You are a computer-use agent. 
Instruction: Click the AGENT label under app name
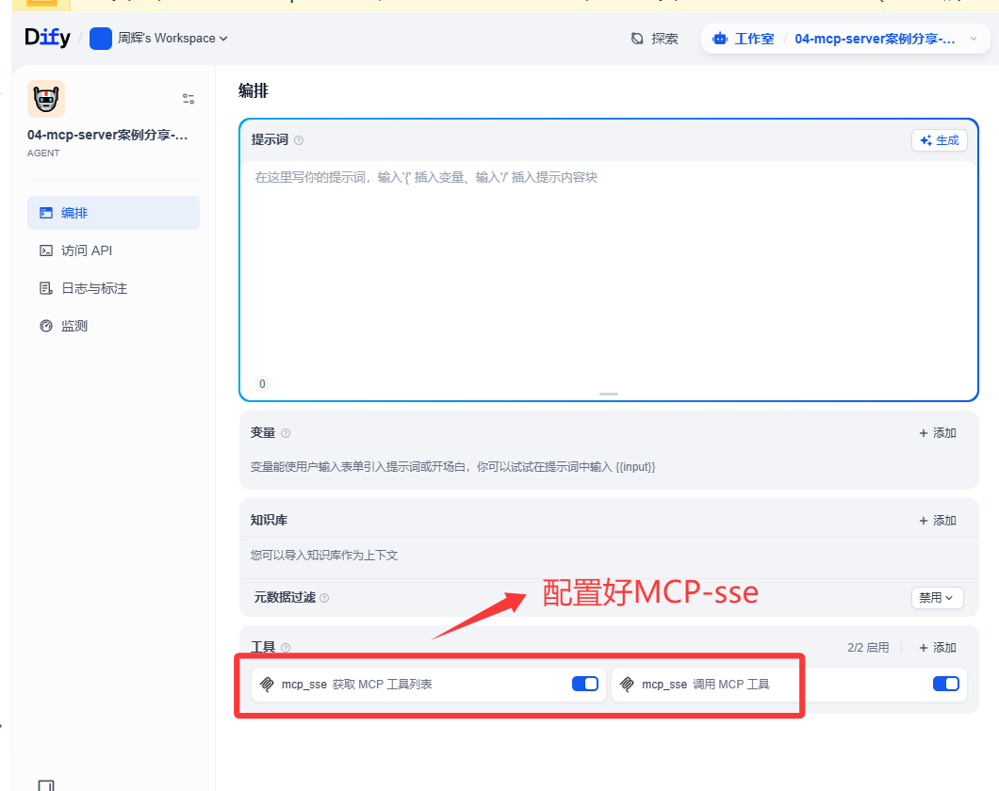coord(43,153)
